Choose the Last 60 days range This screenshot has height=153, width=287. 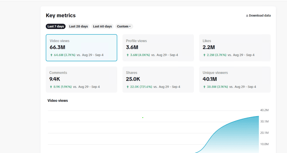click(x=102, y=26)
